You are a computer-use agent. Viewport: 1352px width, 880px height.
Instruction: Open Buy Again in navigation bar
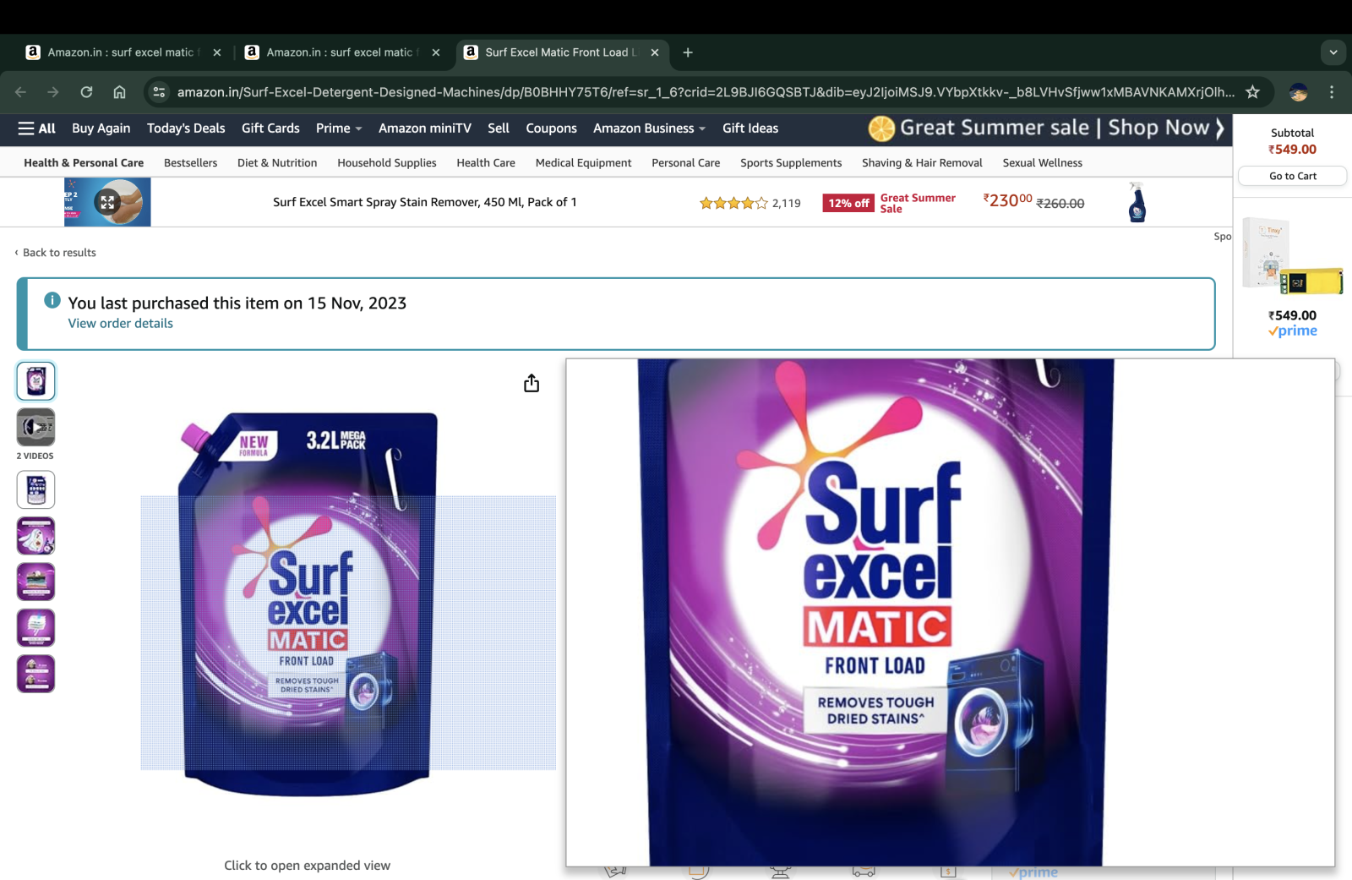pos(101,128)
